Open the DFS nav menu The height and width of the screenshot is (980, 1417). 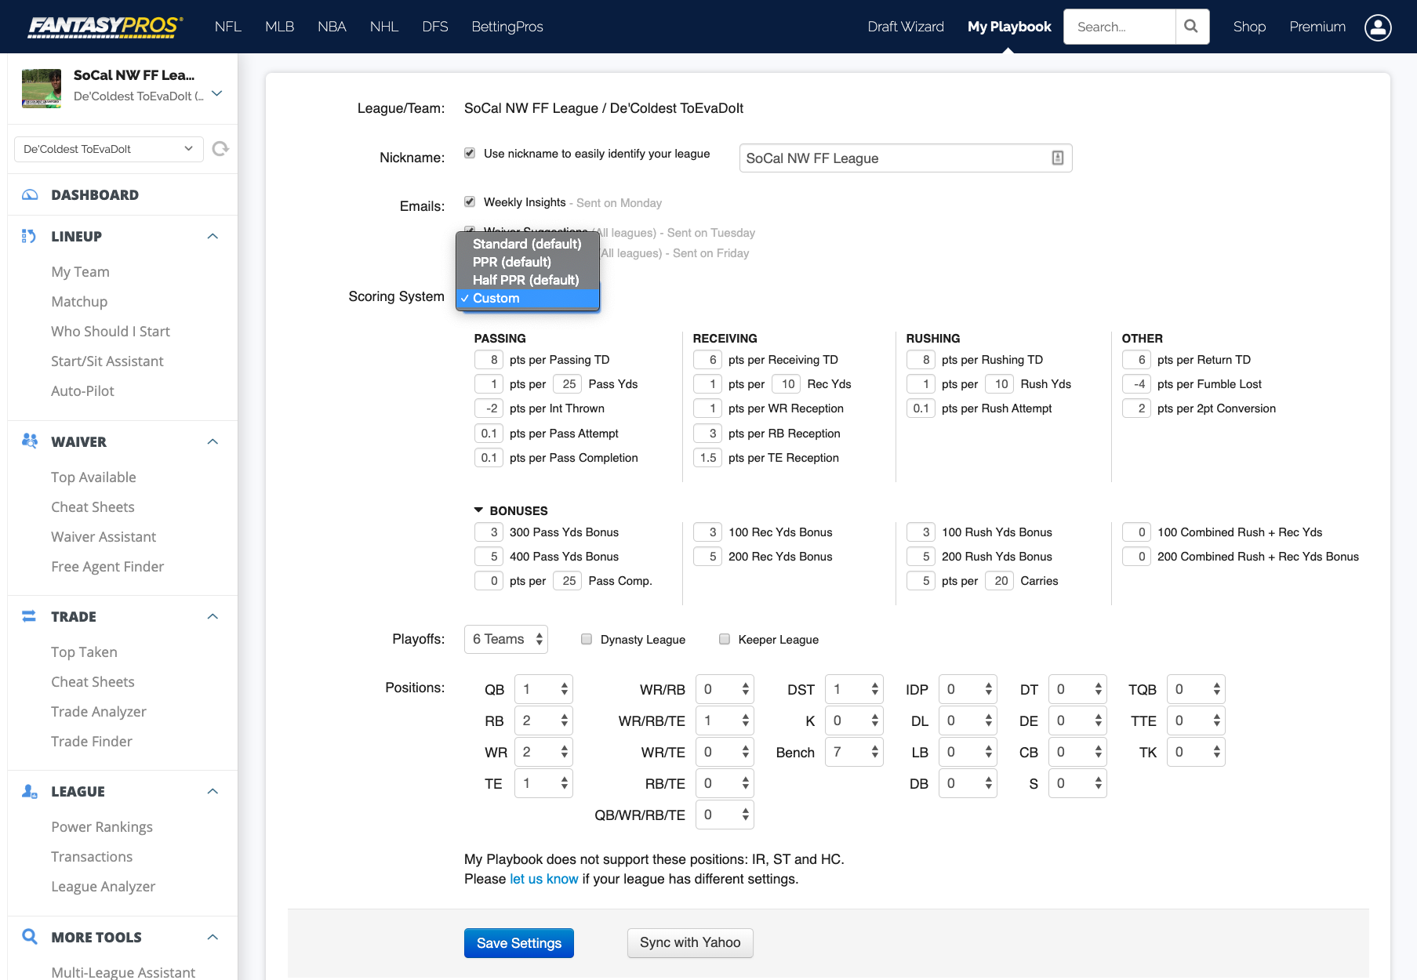[435, 27]
